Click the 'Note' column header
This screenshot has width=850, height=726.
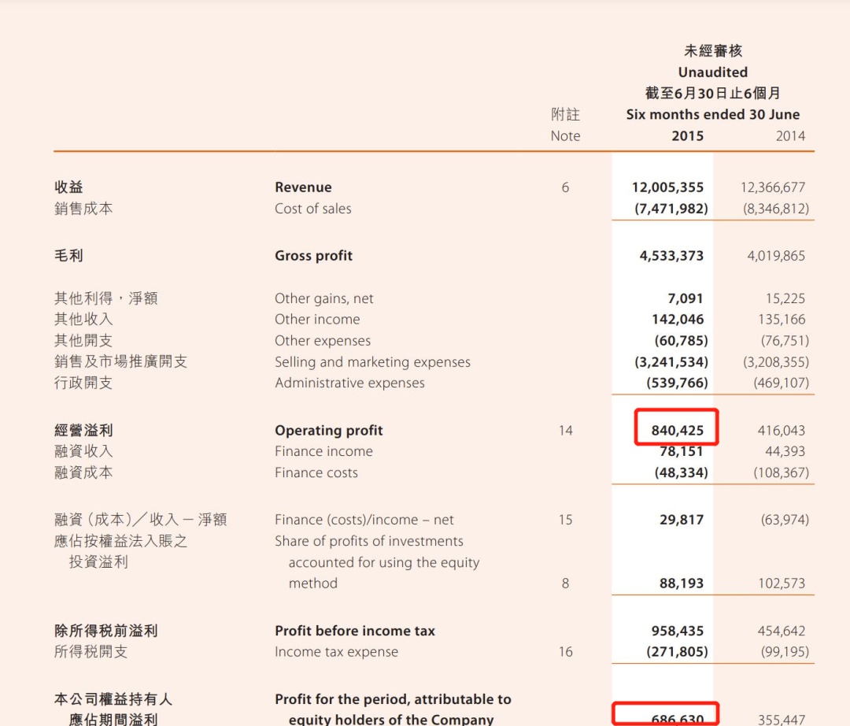565,135
